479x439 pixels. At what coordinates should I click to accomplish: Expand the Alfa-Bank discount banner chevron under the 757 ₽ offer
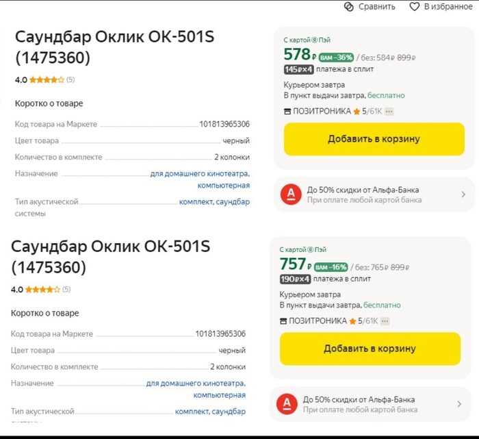pyautogui.click(x=458, y=405)
